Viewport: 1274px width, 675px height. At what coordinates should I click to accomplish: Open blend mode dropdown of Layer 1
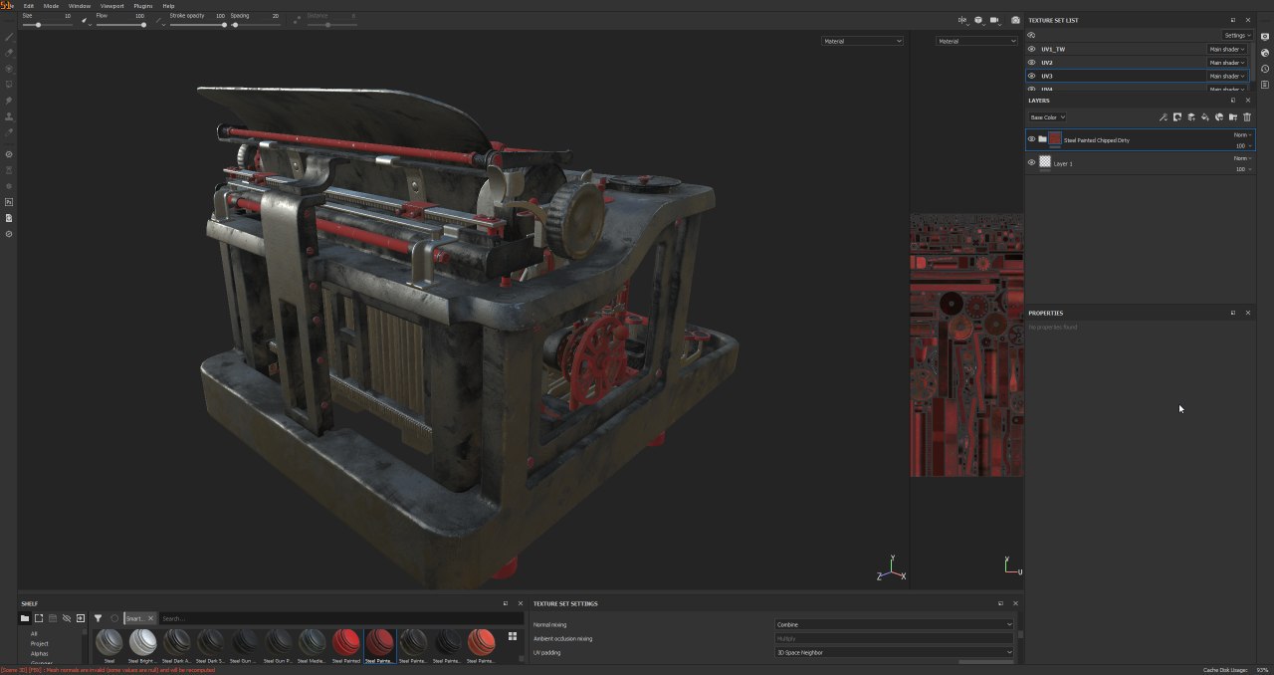(x=1243, y=158)
